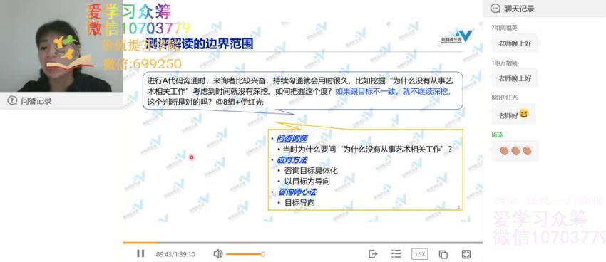Screen dimensions: 606x262
Task: Switch to the 聊天记录 panel
Action: (519, 9)
